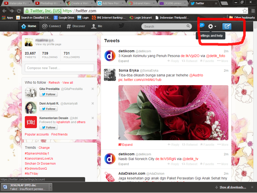
Task: Switch to the Add New Post browser tab
Action: click(111, 3)
